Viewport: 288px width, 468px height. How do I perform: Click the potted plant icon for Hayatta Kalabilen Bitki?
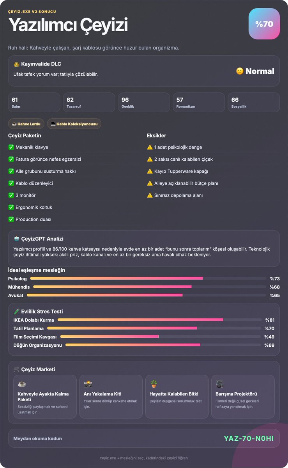click(154, 384)
